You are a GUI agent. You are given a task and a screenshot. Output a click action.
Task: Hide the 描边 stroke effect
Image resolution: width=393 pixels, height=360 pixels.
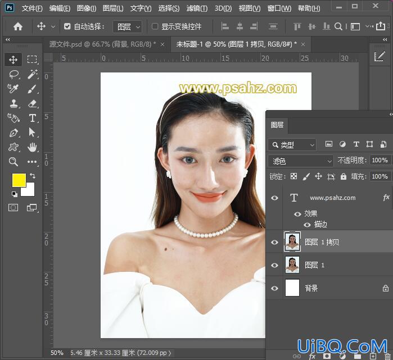(307, 225)
